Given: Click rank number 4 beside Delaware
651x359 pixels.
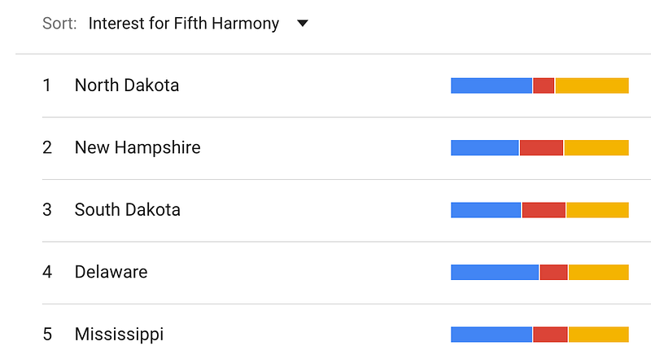Looking at the screenshot, I should click(x=47, y=272).
